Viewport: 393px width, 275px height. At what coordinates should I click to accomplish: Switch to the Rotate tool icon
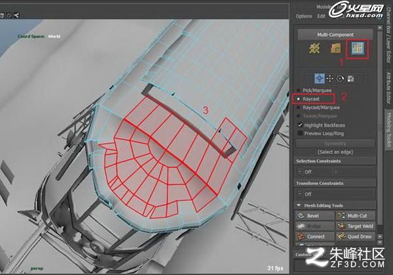(x=340, y=79)
